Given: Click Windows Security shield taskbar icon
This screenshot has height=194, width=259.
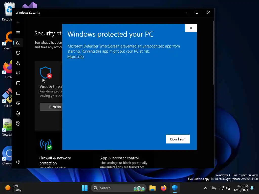Looking at the screenshot, I should 175,188.
